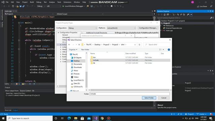Click the Preview Selected Items icon in Solution Explorer
This screenshot has height=121, width=215.
click(x=191, y=14)
